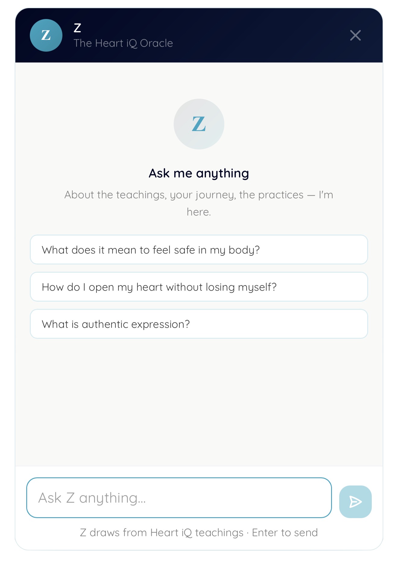Click the 'Enter to send' hint text
398x564 pixels.
pyautogui.click(x=285, y=532)
